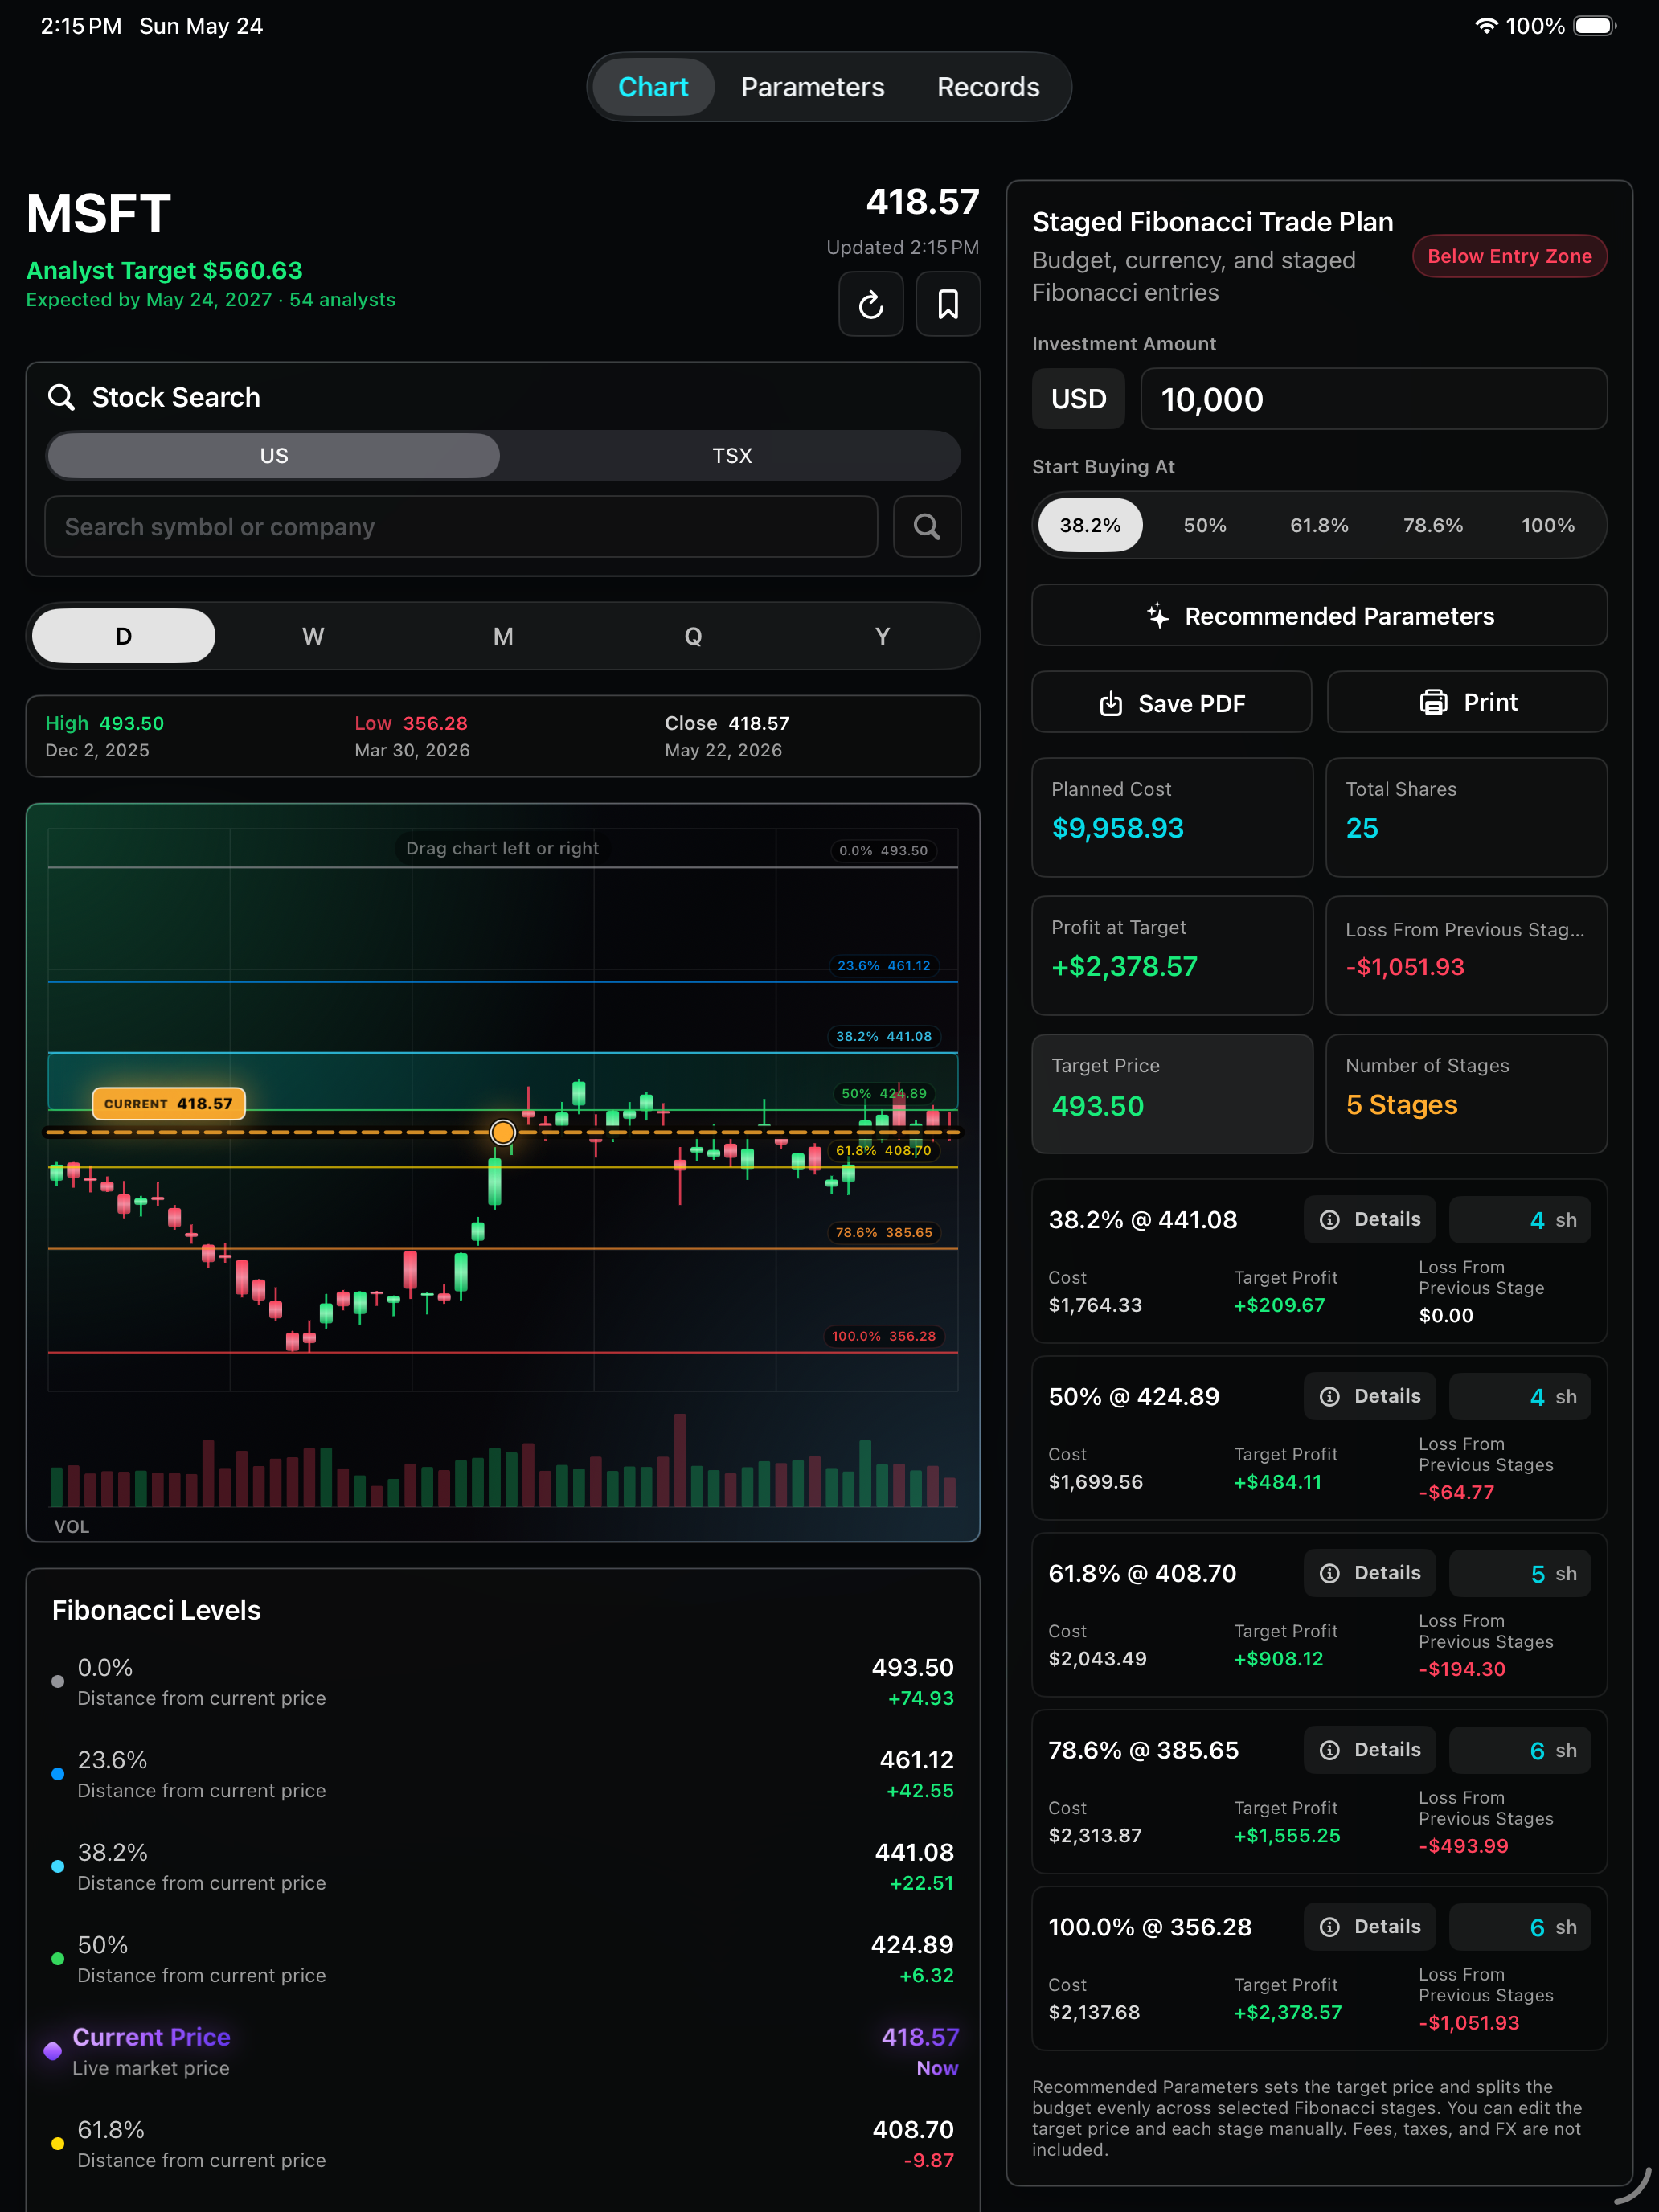1659x2212 pixels.
Task: Tap the VOL volume chart label
Action: point(71,1527)
